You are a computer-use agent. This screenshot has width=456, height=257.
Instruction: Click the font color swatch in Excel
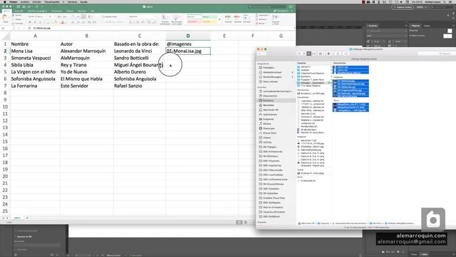point(62,22)
